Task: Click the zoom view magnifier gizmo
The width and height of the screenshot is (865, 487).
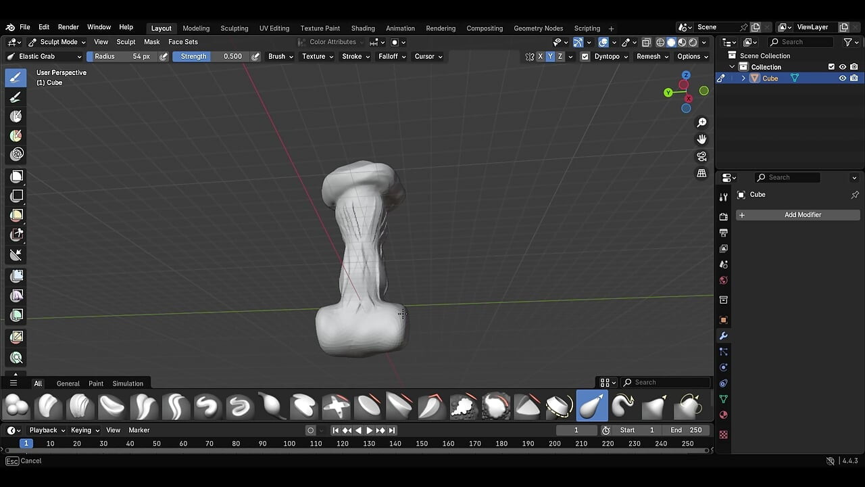Action: [x=702, y=122]
